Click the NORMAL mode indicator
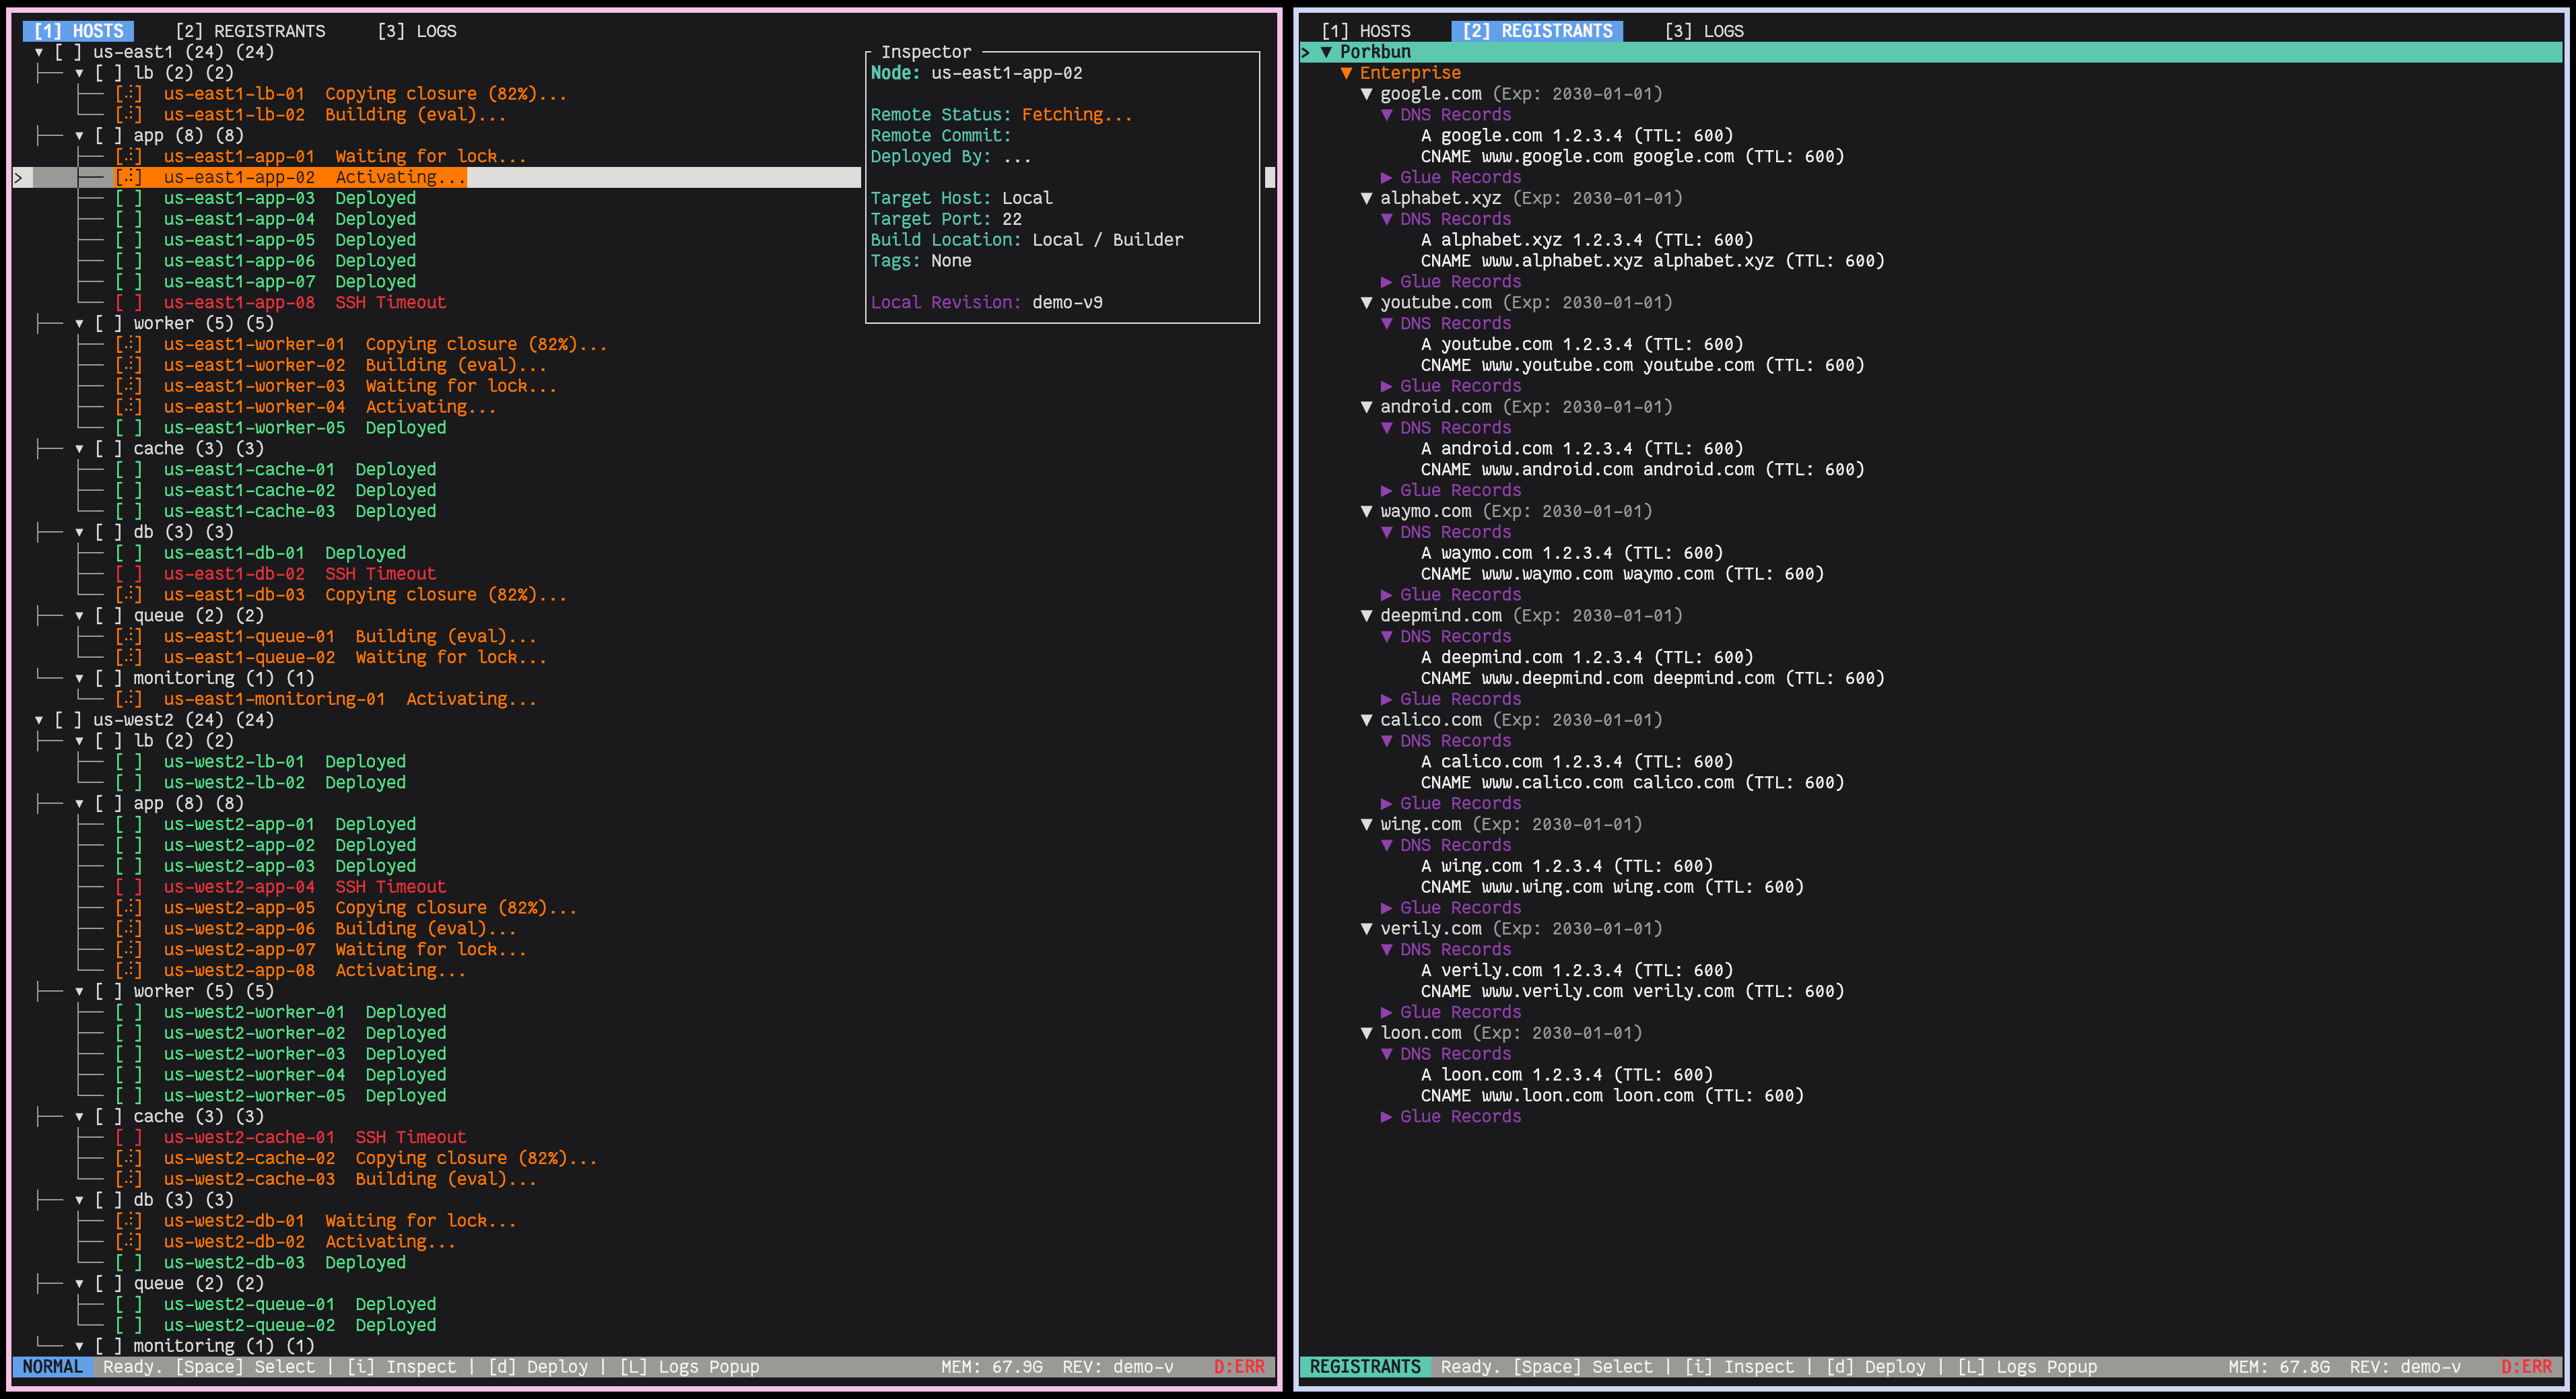The image size is (2576, 1399). (x=53, y=1367)
